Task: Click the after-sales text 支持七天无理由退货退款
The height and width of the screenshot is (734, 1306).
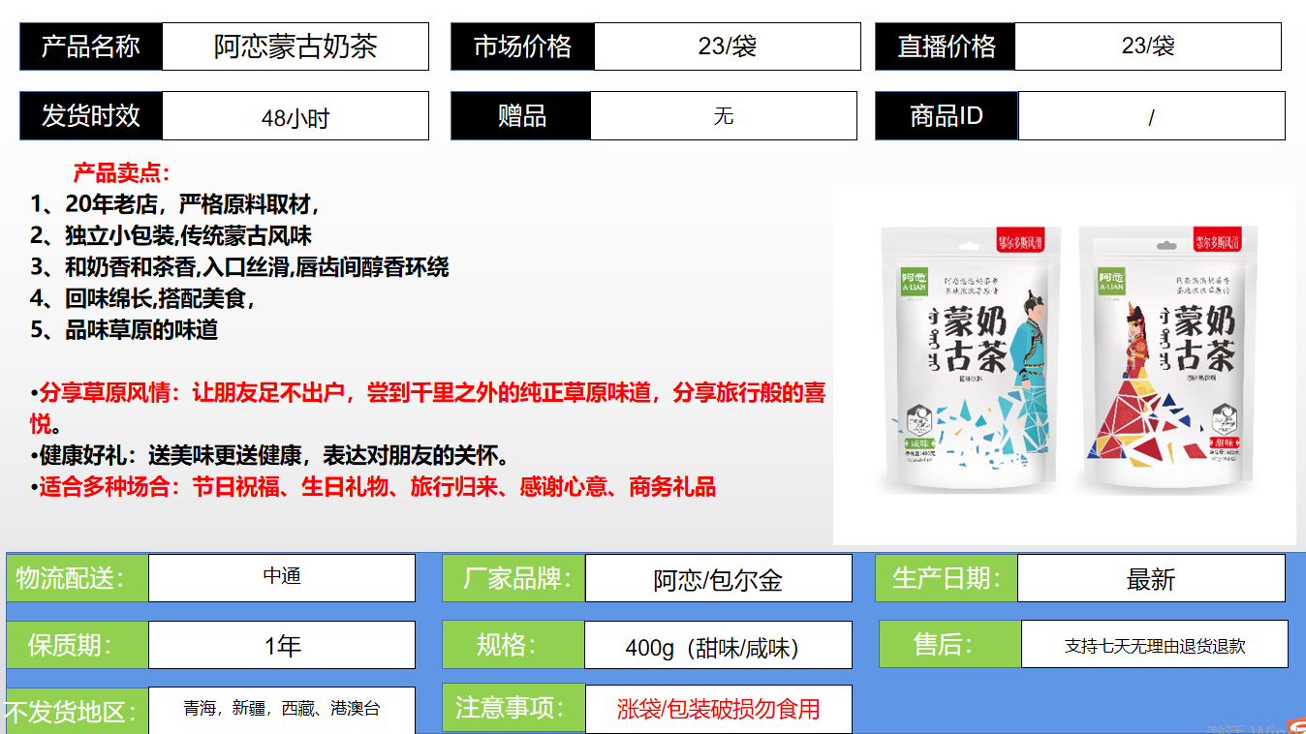Action: point(1154,645)
